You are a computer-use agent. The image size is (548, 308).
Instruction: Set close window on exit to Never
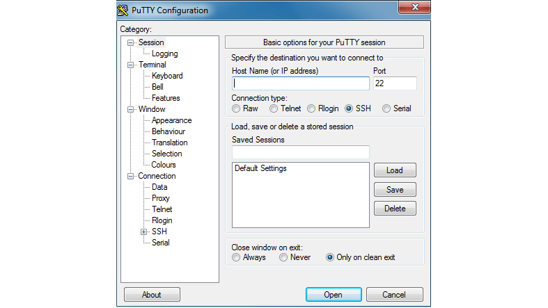(283, 257)
